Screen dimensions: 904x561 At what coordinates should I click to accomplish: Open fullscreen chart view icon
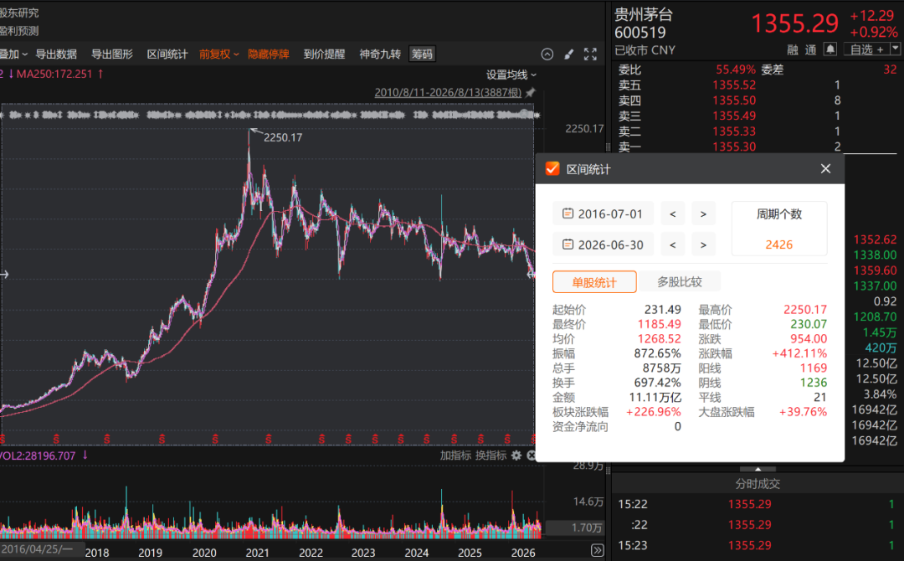pyautogui.click(x=590, y=54)
